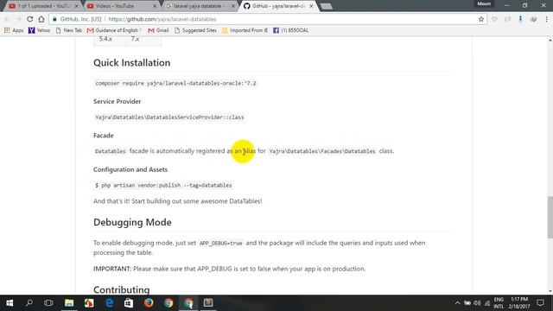Open the volume control in the tray
Viewport: 553px width, 311px height.
tap(477, 303)
